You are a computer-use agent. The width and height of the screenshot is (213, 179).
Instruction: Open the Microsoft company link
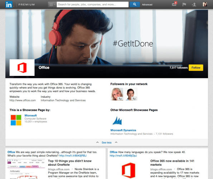pos(30,115)
